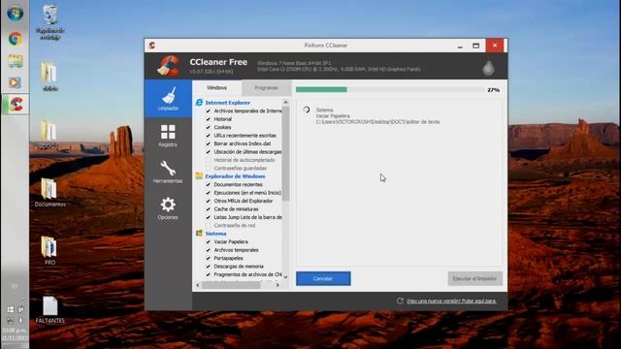Select the desktop folder between Papelera and DOCS

pos(49,77)
